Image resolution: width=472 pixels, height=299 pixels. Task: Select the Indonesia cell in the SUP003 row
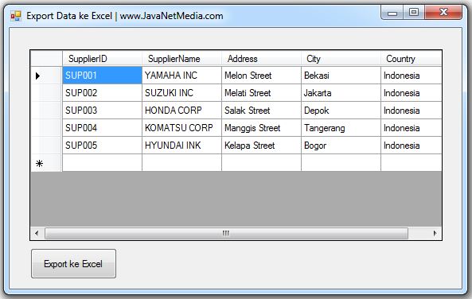pyautogui.click(x=412, y=110)
